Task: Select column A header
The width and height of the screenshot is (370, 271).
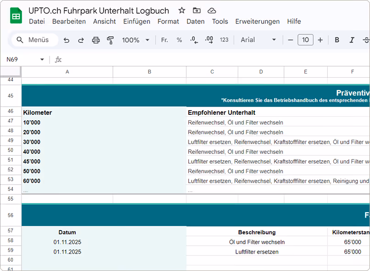Action: pyautogui.click(x=67, y=72)
